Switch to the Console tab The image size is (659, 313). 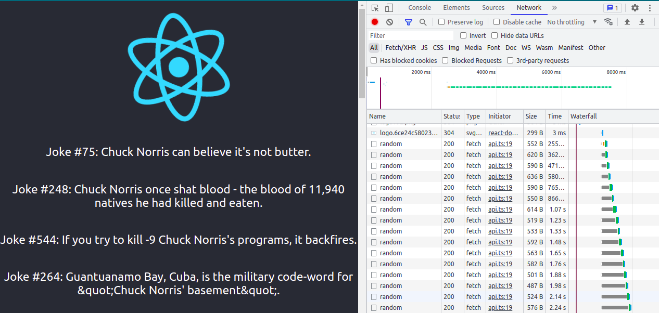420,8
